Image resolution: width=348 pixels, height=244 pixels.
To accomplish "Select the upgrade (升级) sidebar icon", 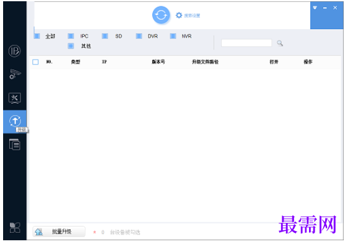I will pyautogui.click(x=15, y=121).
